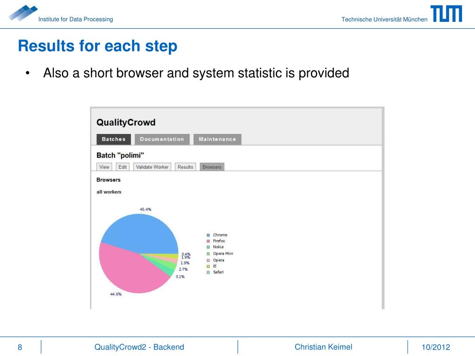Click the Nokia legend color swatch
Viewport: 475px width, 356px height.
click(x=208, y=248)
